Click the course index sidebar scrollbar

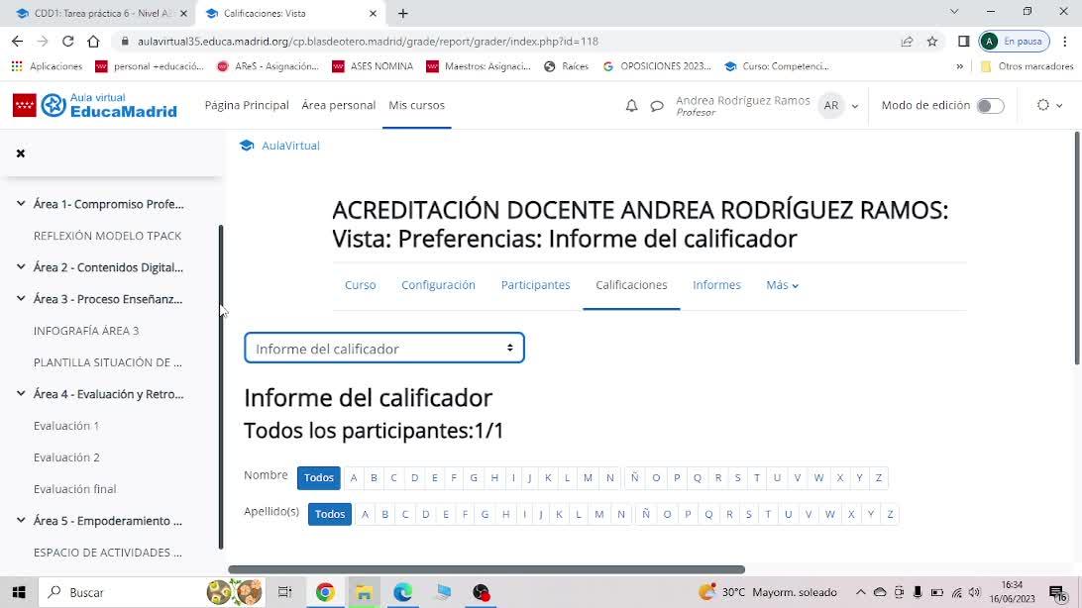(x=221, y=386)
